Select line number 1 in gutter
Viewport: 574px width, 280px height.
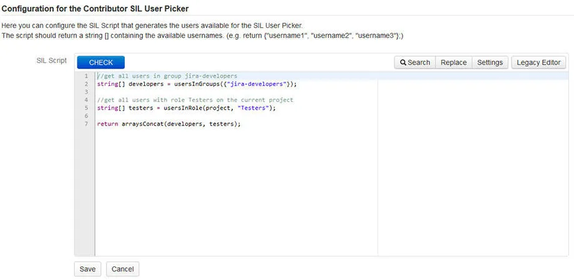pyautogui.click(x=86, y=76)
